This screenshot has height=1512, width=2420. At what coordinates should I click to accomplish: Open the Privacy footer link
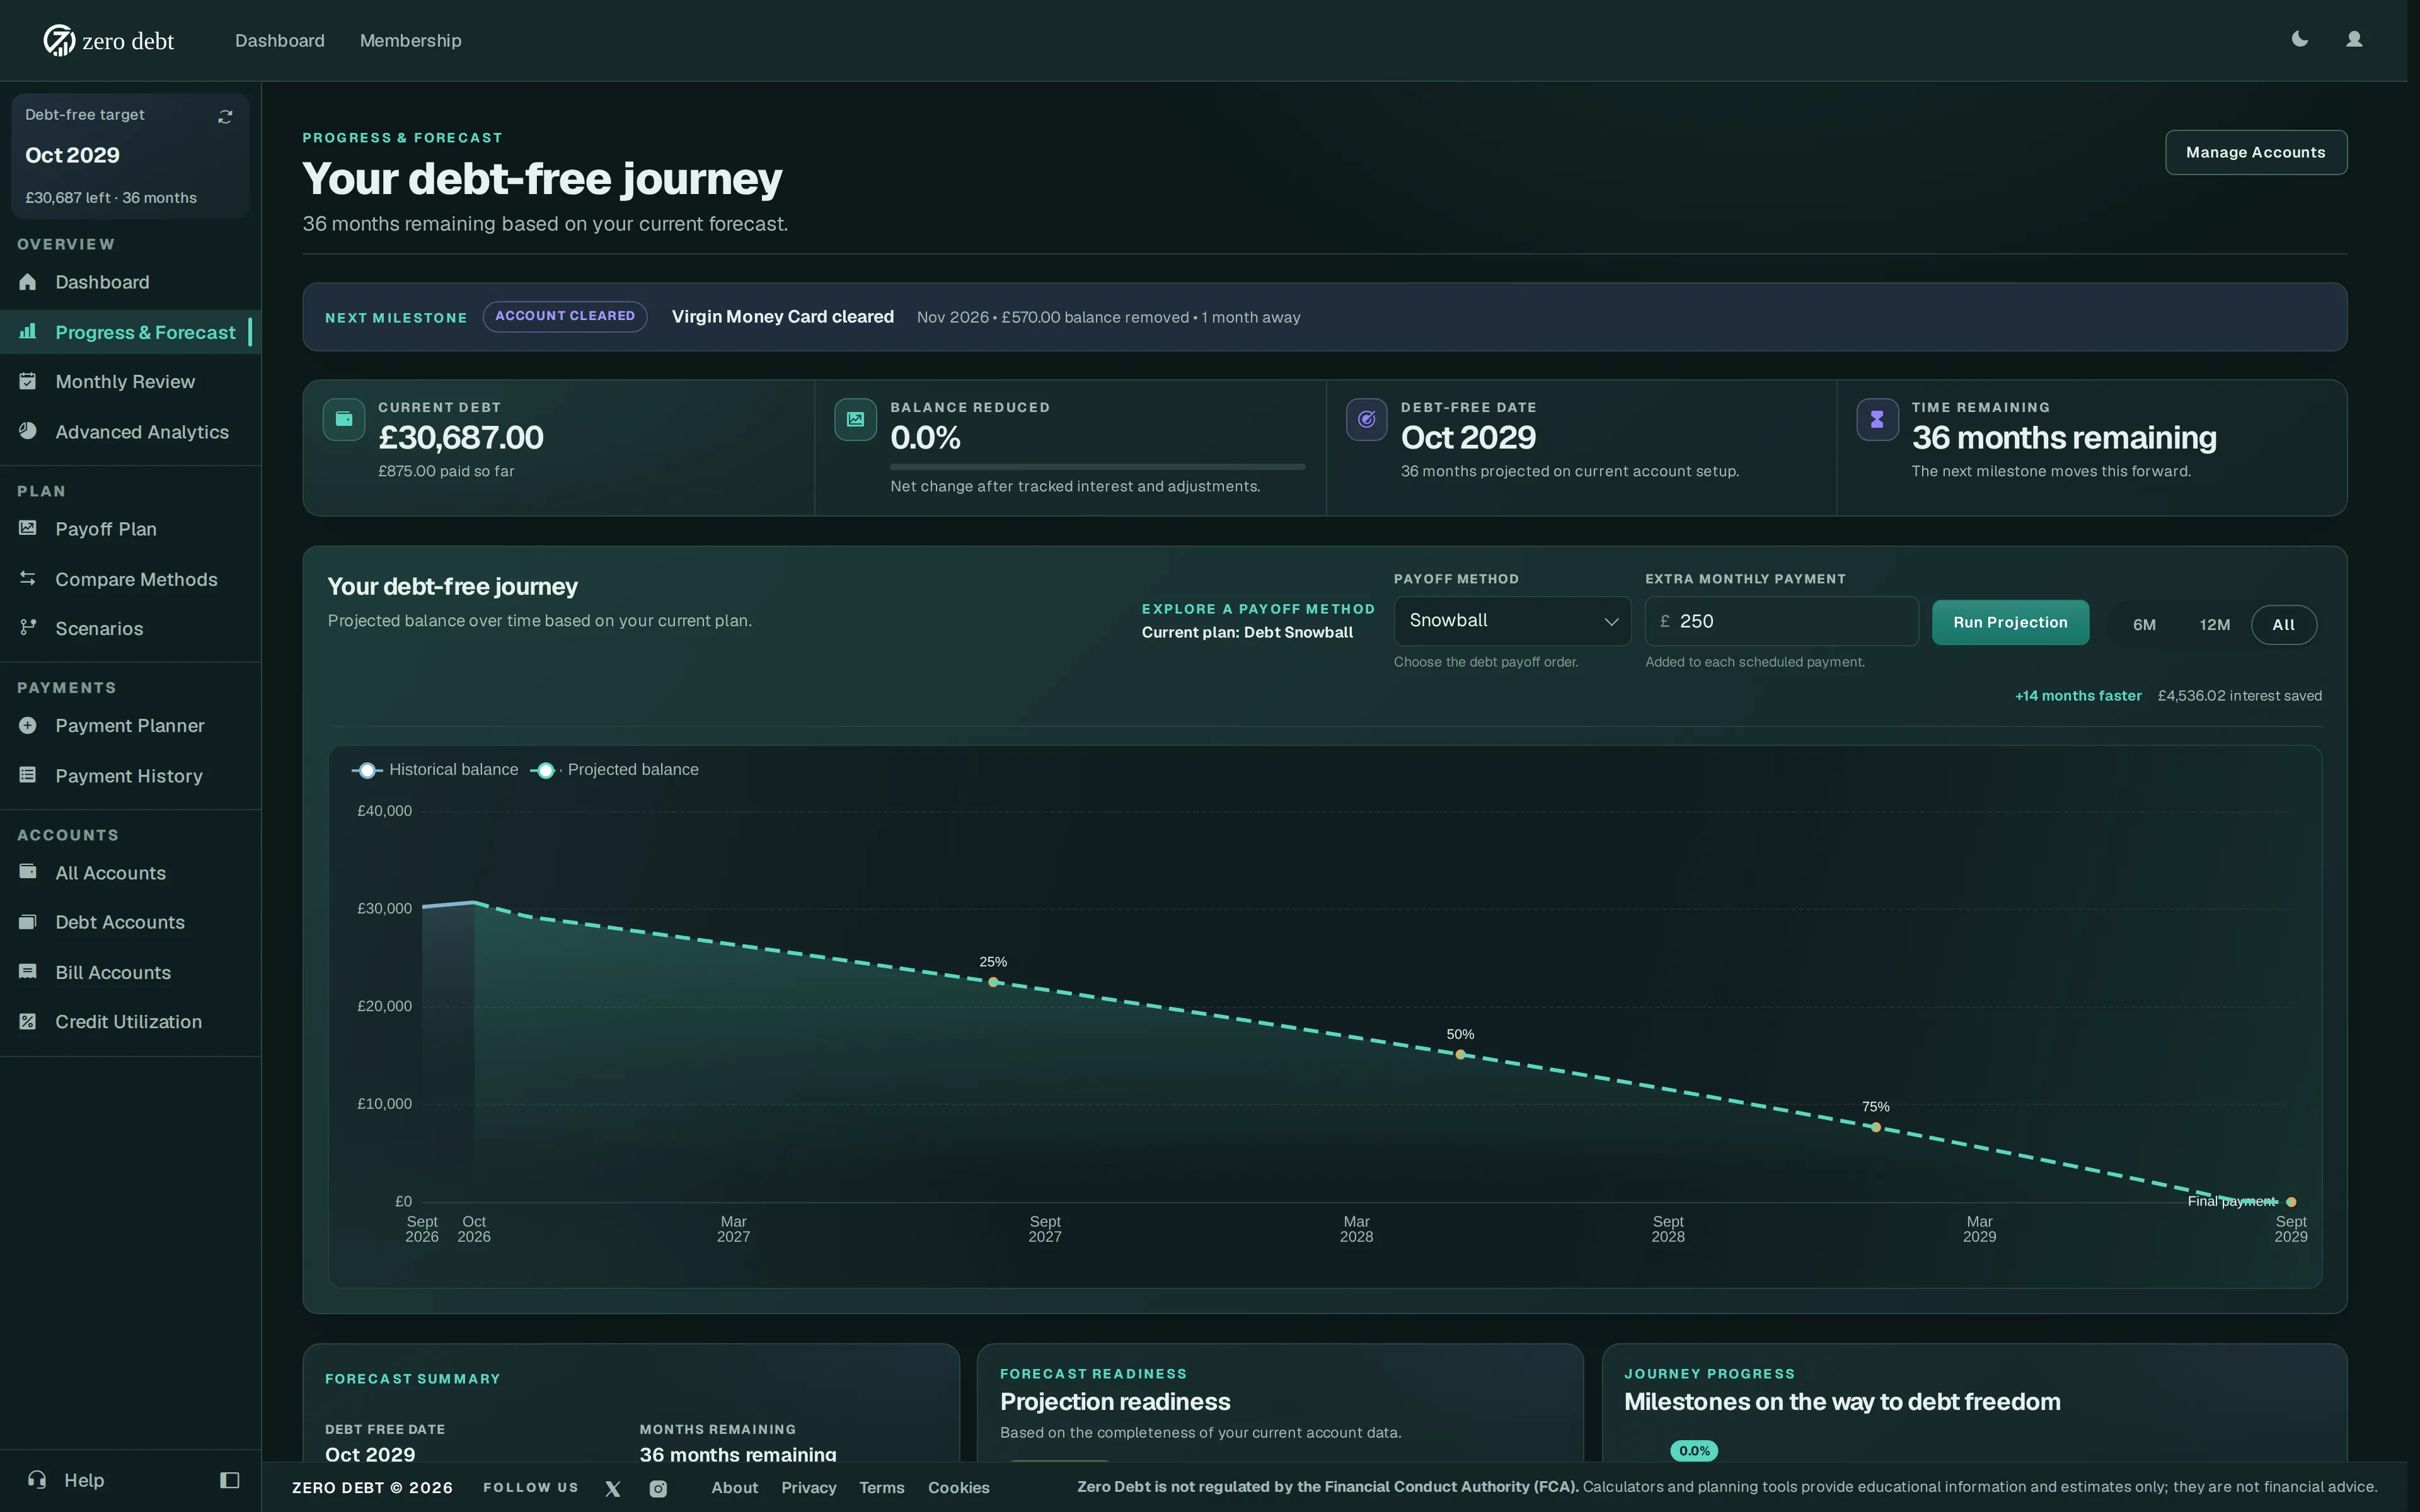(808, 1488)
